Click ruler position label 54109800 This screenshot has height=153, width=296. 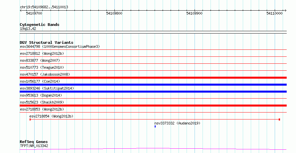pyautogui.click(x=114, y=13)
